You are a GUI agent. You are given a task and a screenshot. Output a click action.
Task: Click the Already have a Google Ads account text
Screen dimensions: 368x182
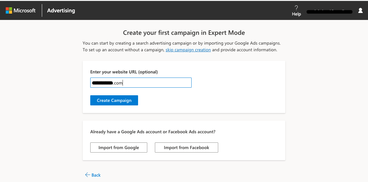pos(153,132)
